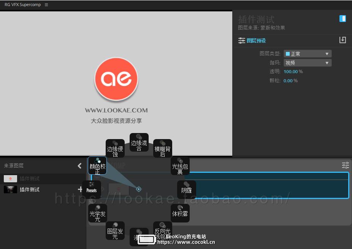The height and width of the screenshot is (249, 352).
Task: Select the highlighted 颜色校正 color correction effect
Action: (x=97, y=166)
